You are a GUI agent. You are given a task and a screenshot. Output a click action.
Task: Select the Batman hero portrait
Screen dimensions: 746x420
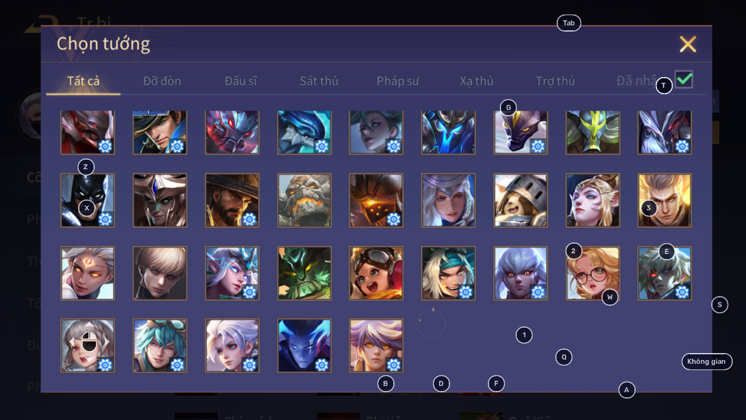[88, 200]
